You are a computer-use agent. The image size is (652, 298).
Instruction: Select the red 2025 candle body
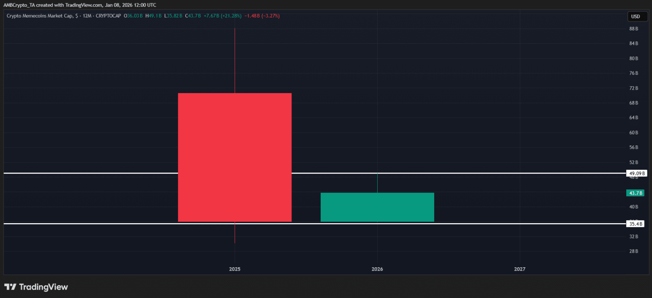(235, 157)
